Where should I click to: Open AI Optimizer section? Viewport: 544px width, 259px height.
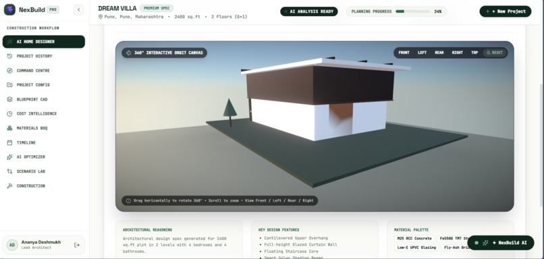44,157
